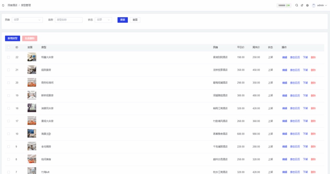Check the box for row ID 17
This screenshot has width=330, height=174.
pyautogui.click(x=8, y=121)
